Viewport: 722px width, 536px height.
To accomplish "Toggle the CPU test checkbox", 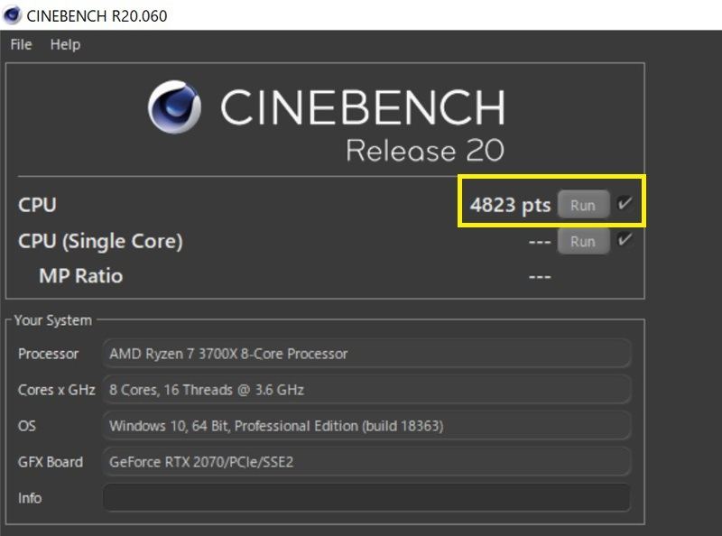I will (x=625, y=203).
